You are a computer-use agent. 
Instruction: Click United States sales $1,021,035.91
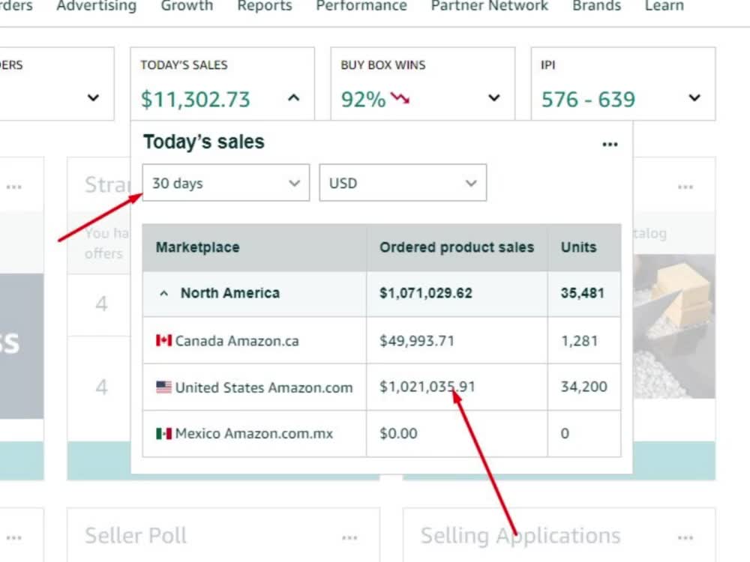pyautogui.click(x=427, y=387)
